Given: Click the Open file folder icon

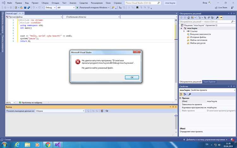Looking at the screenshot, I should 21,8.
